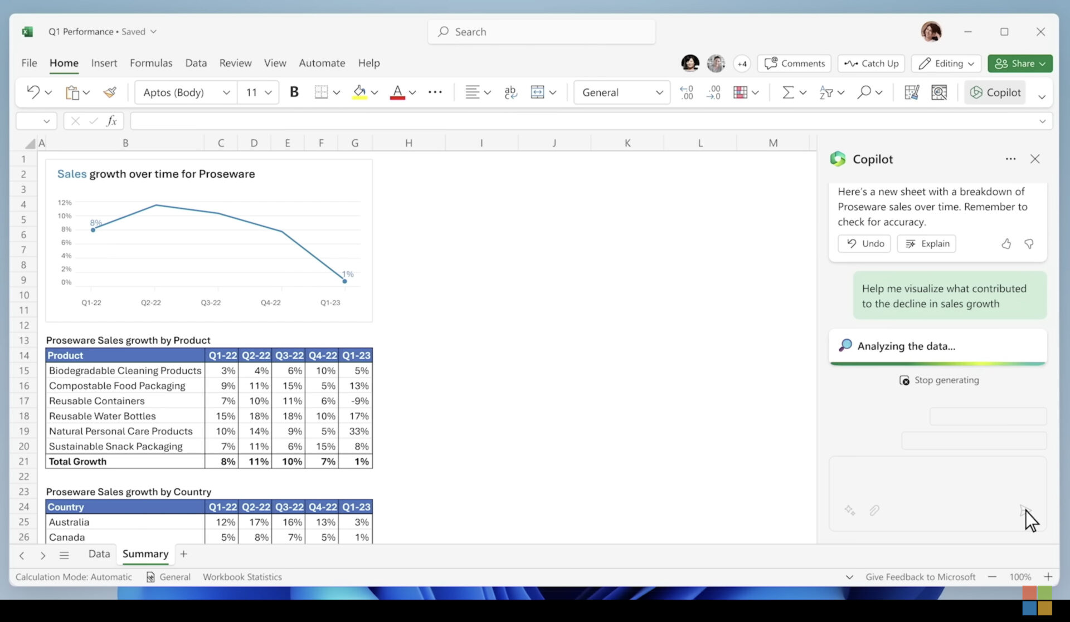Image resolution: width=1070 pixels, height=622 pixels.
Task: Click the AutoSum sigma icon
Action: point(787,92)
